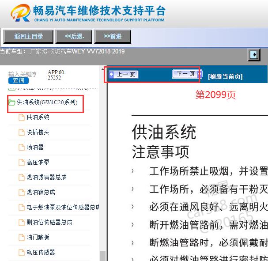Click the page icon beside 燃油滤清器总成
Screen dimensions: 268x261
(22, 178)
